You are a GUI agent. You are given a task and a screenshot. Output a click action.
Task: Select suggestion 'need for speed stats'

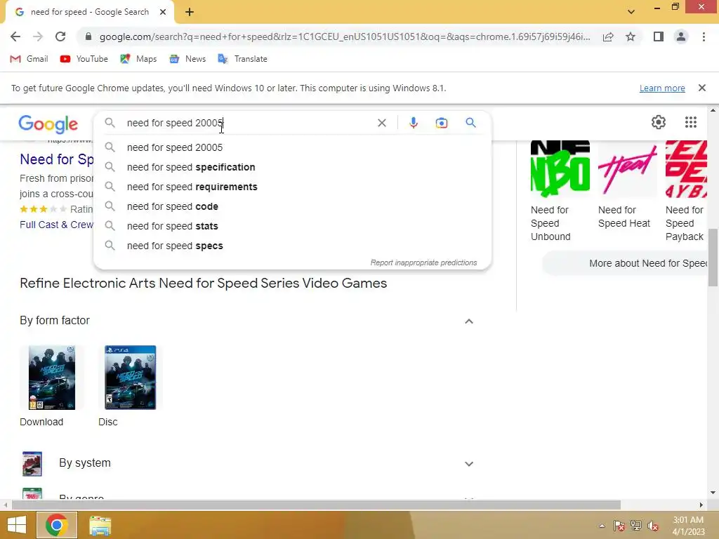pos(292,227)
